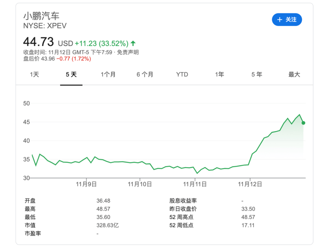This screenshot has width=323, height=250.
Task: Select the 5 天 time range tab
Action: tap(71, 74)
